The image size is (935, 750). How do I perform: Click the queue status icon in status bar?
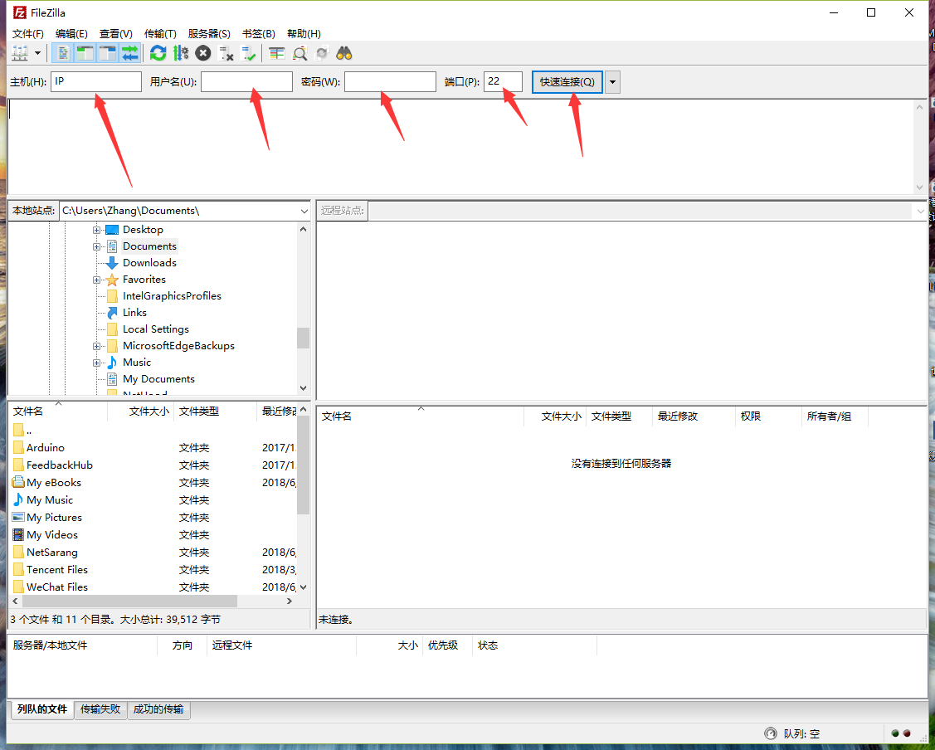coord(771,733)
